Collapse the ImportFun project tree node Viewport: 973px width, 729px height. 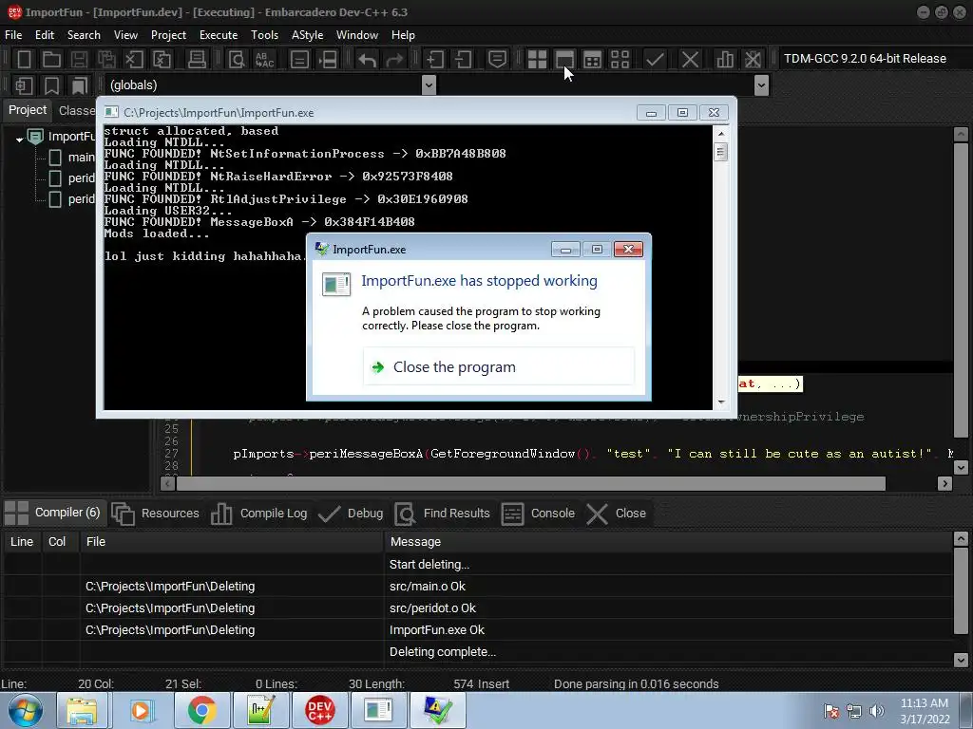(x=19, y=140)
